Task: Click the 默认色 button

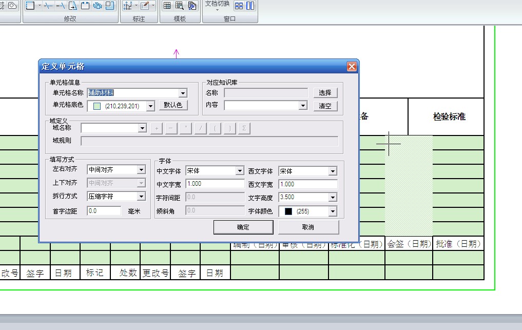Action: (173, 105)
